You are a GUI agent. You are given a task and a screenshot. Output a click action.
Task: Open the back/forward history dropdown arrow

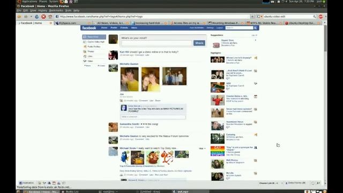[x=31, y=17]
